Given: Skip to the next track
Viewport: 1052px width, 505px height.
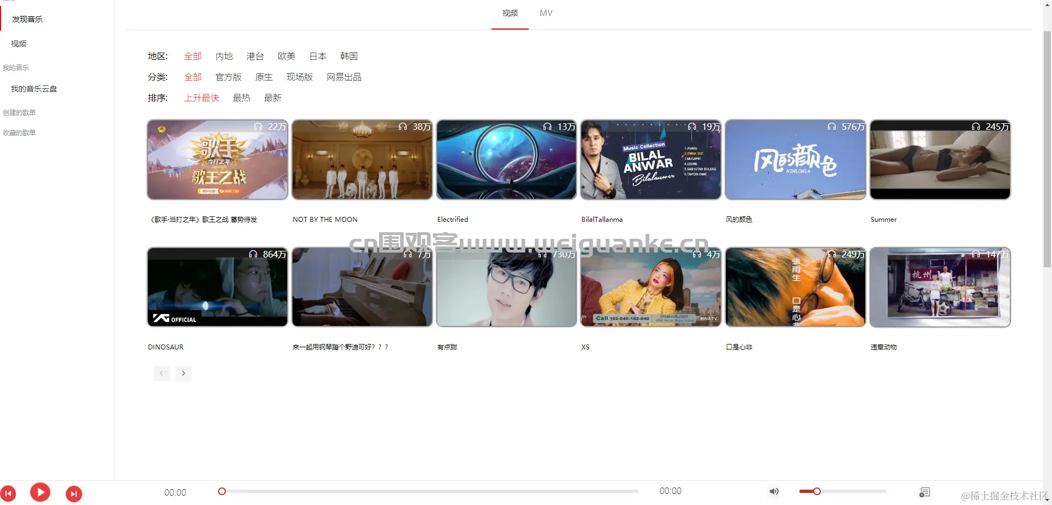Looking at the screenshot, I should [74, 494].
